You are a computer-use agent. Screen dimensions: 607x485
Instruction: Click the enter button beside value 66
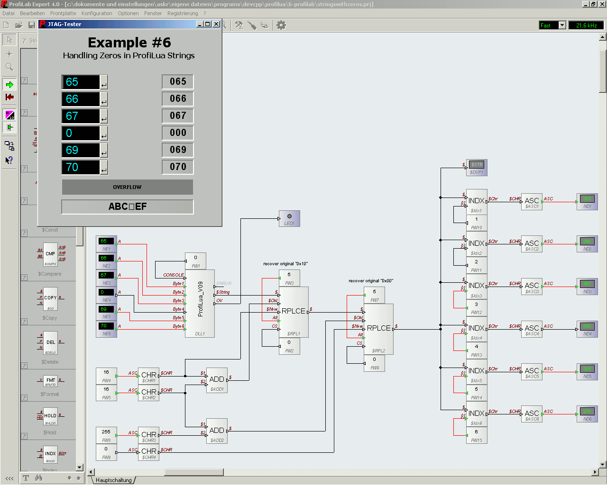coord(104,99)
